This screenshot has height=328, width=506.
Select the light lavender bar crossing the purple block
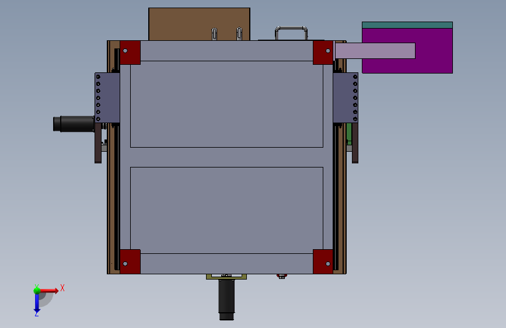375,51
